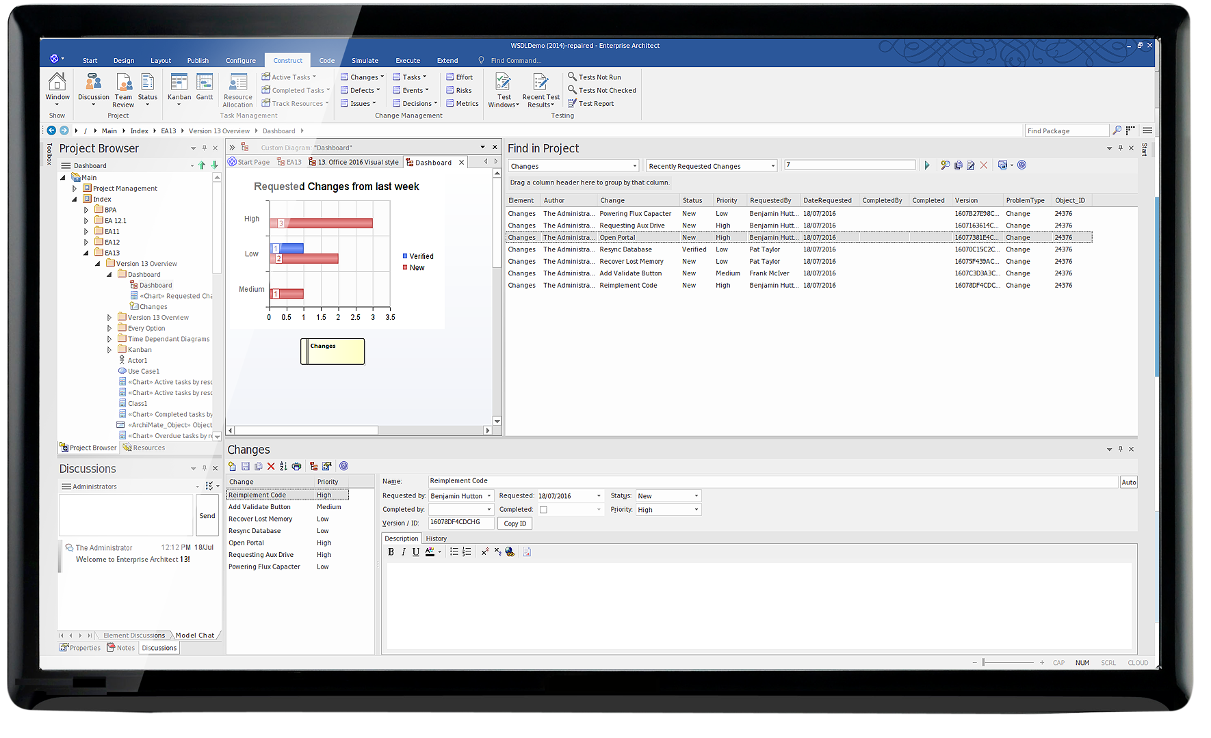Apply bold in Description editor
The width and height of the screenshot is (1211, 738).
(x=391, y=552)
